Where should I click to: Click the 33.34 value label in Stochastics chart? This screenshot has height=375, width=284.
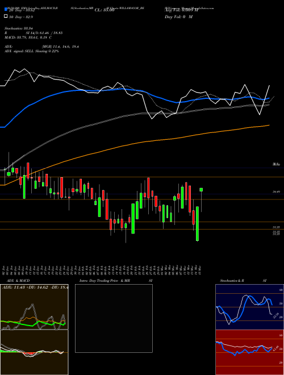(x=276, y=315)
